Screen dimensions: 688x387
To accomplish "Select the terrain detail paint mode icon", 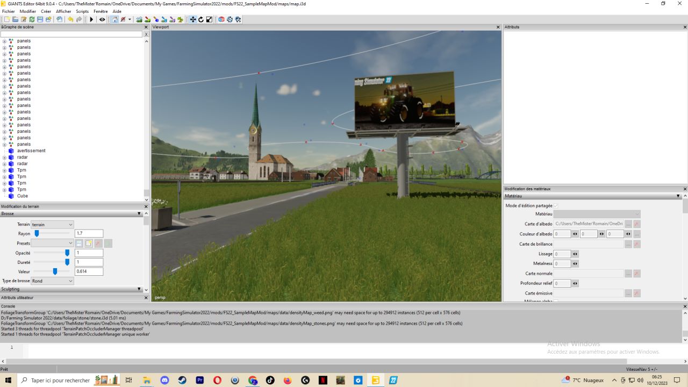I will (147, 19).
